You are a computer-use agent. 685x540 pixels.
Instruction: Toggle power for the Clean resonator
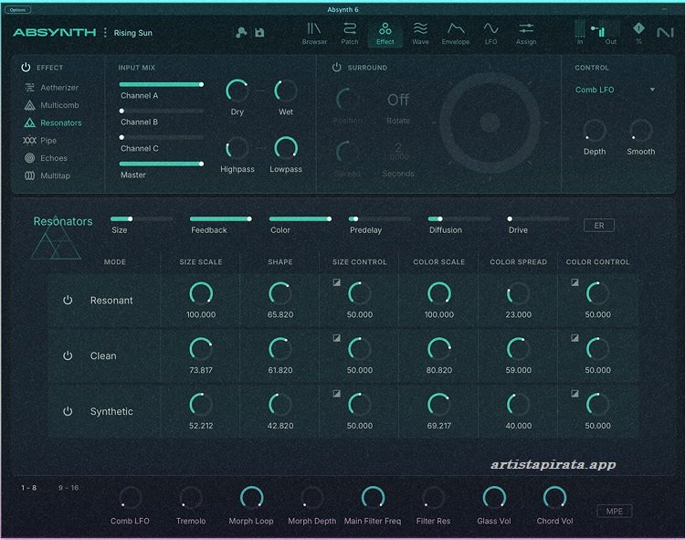pos(68,355)
